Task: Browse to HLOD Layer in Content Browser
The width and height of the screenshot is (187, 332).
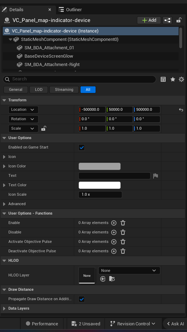Action: [x=112, y=279]
